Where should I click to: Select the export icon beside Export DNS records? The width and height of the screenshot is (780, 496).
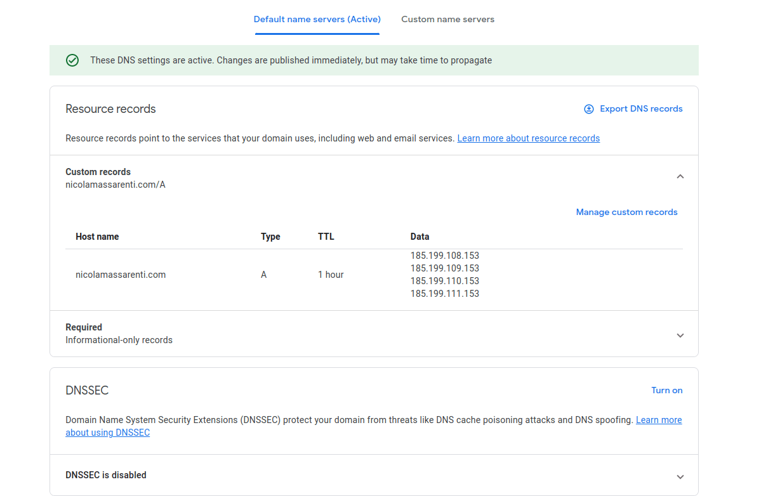pos(588,108)
